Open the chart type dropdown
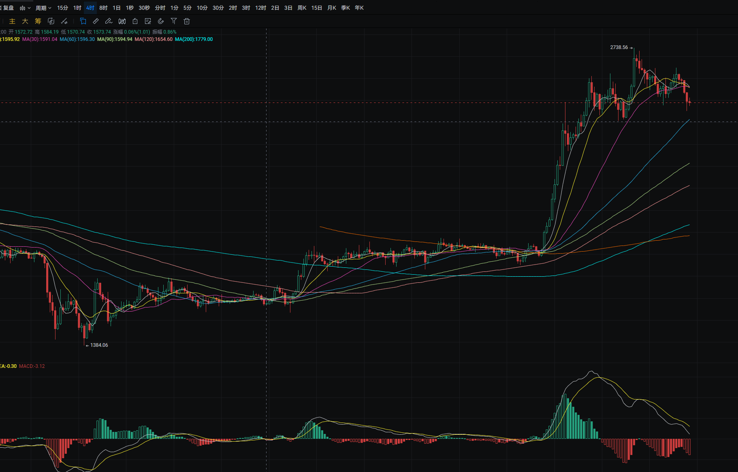Image resolution: width=738 pixels, height=472 pixels. (x=25, y=8)
